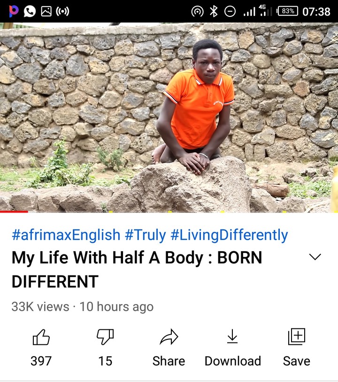338x382 pixels.
Task: Tap the do-not-disturb status icon
Action: tap(230, 11)
